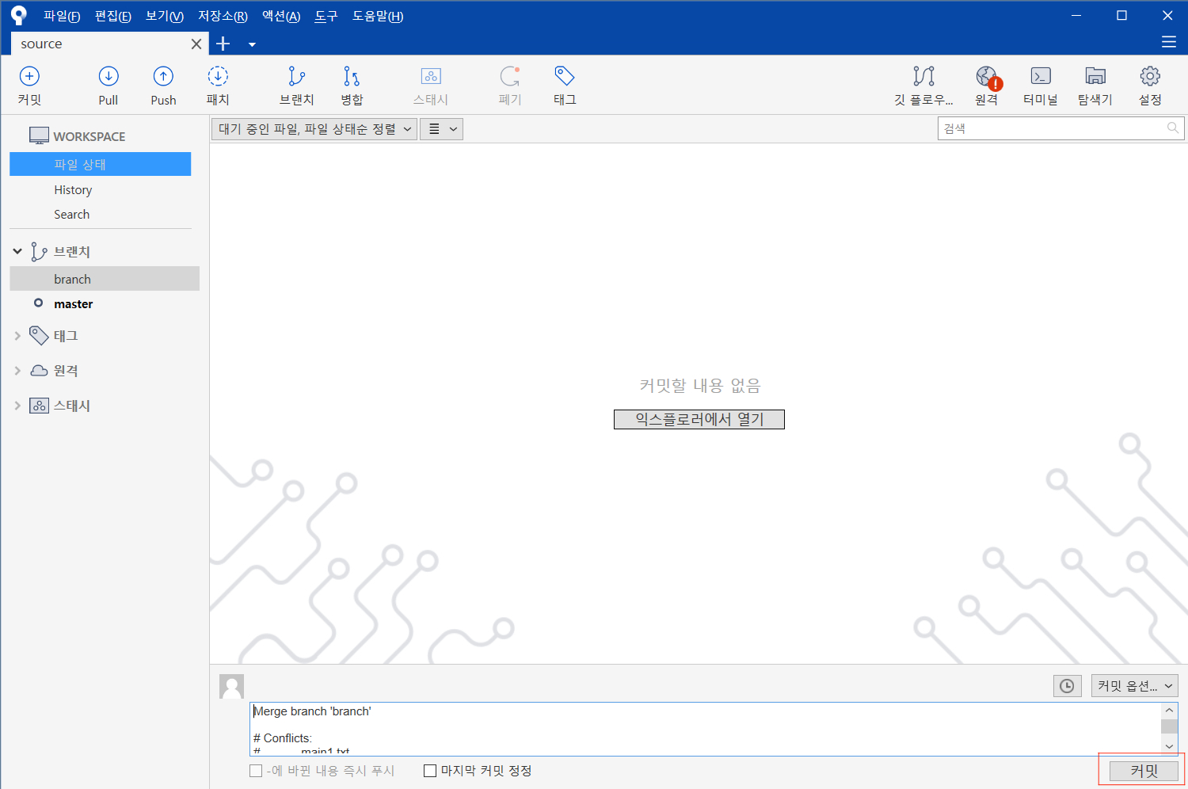Open the Tools (도구) menu
The height and width of the screenshot is (789, 1188).
coord(326,16)
